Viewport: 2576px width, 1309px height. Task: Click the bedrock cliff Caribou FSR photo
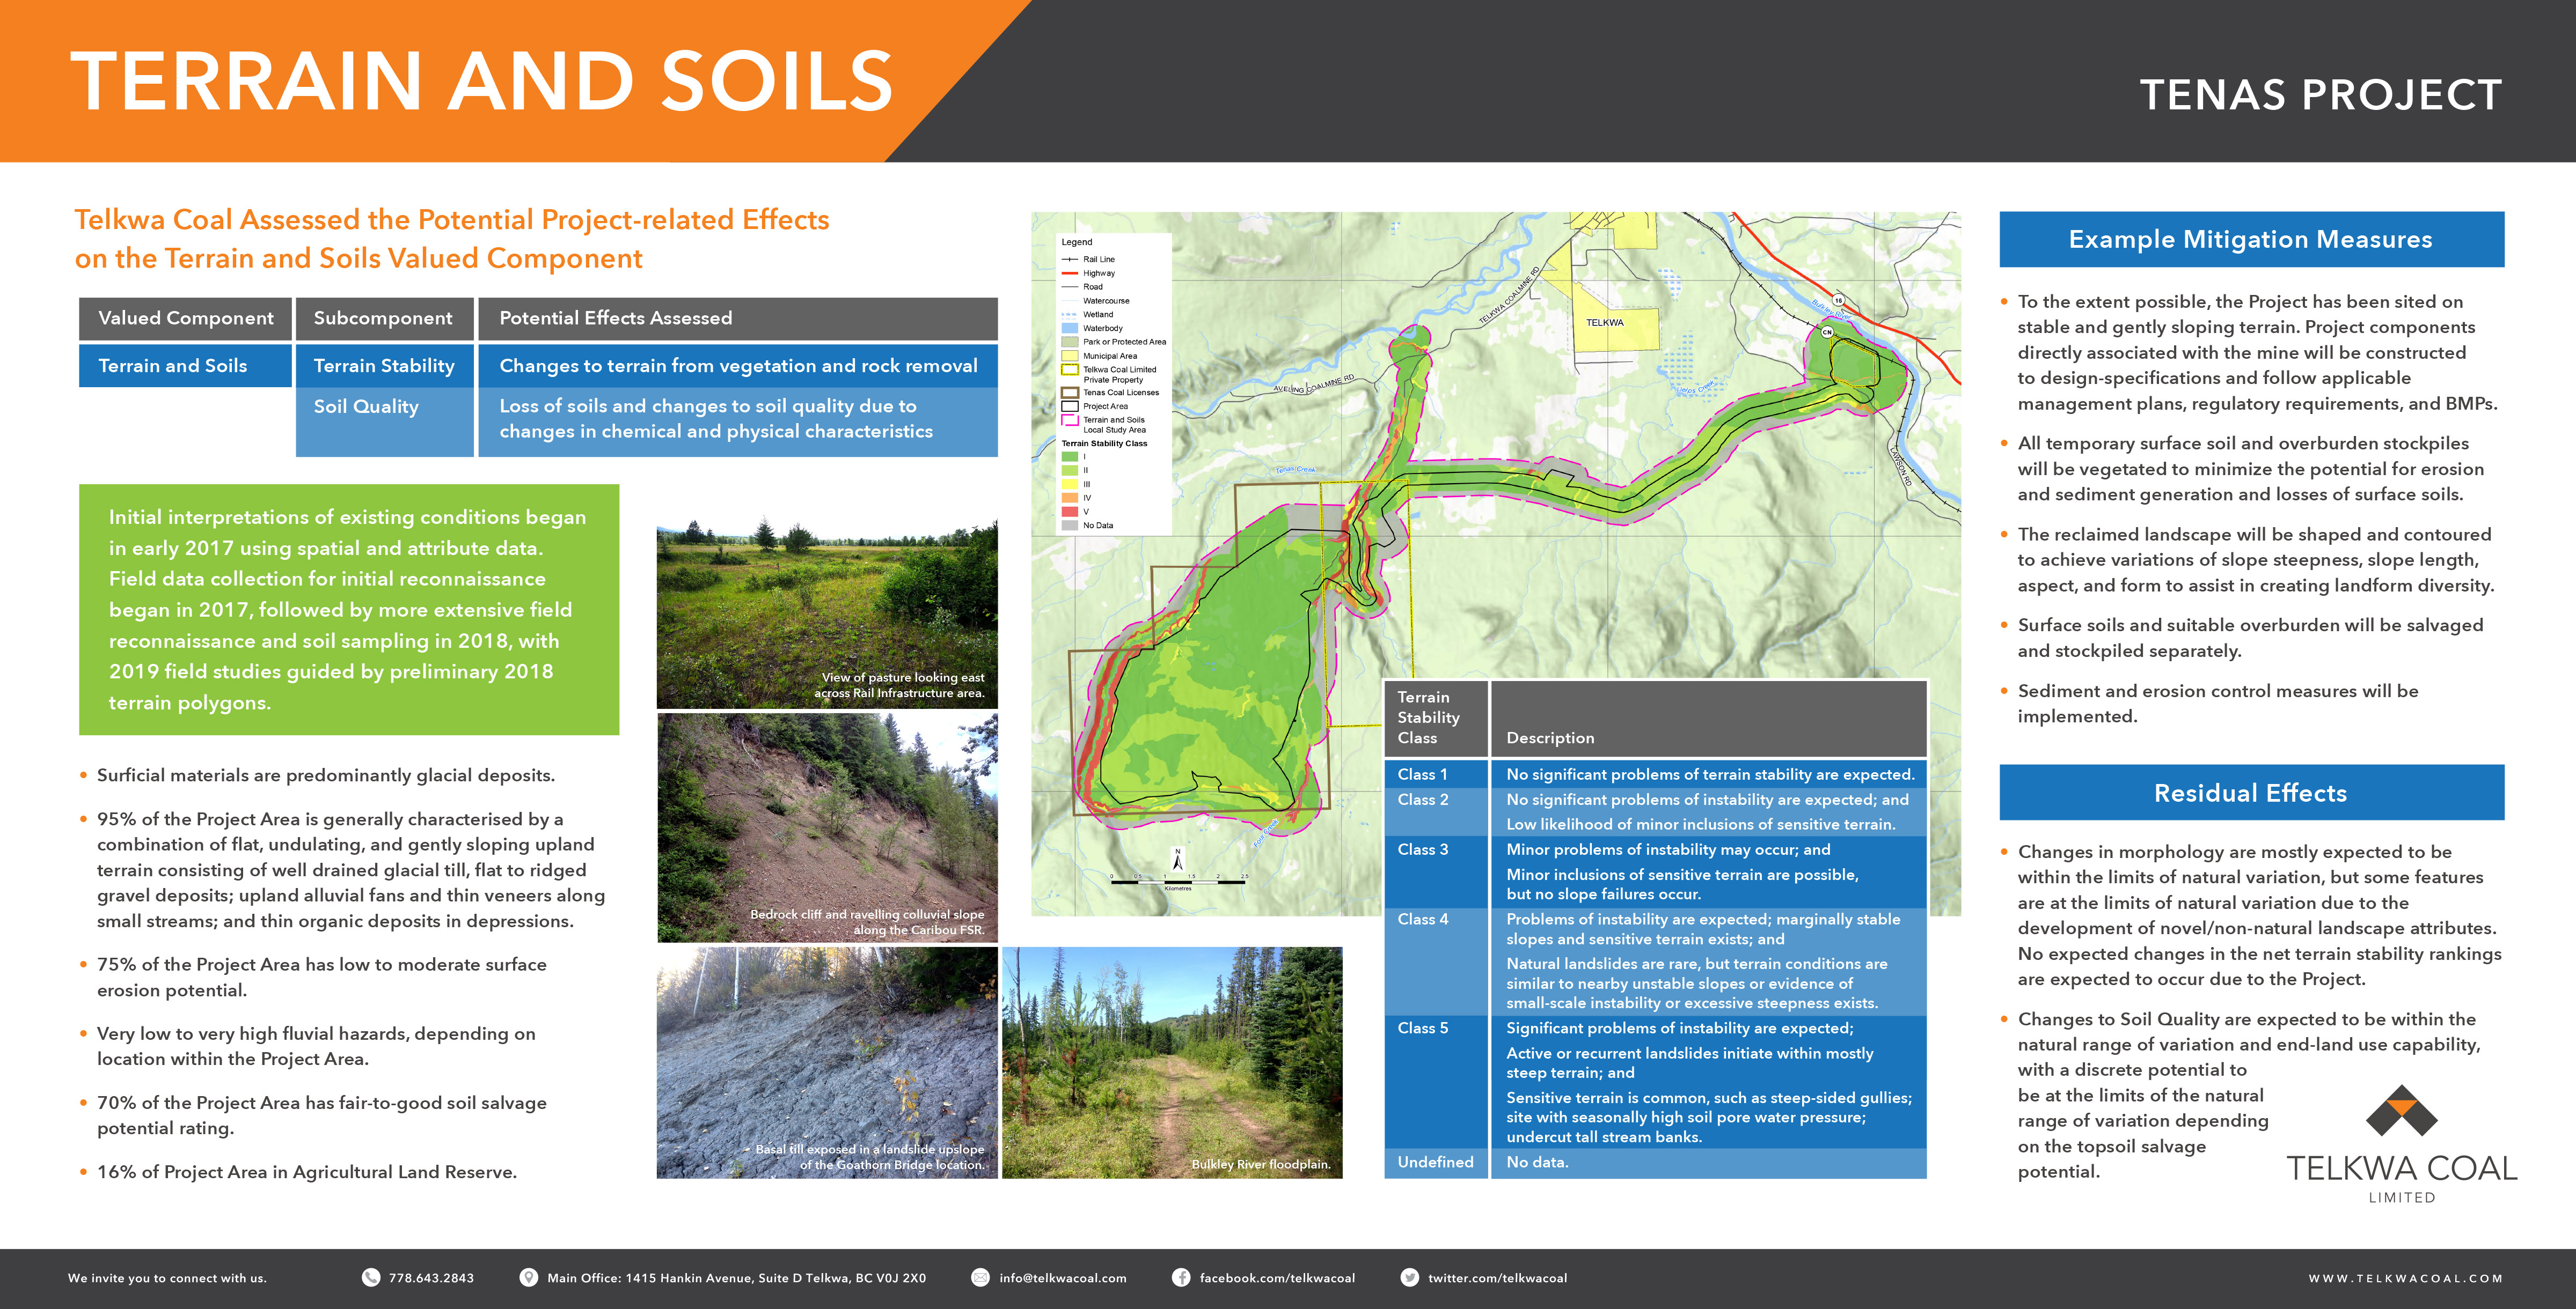[x=827, y=827]
